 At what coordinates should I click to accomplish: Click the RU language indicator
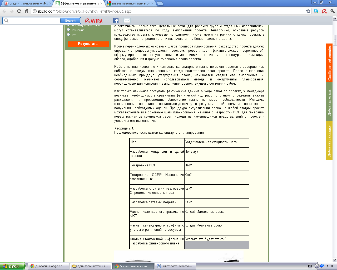[310, 266]
